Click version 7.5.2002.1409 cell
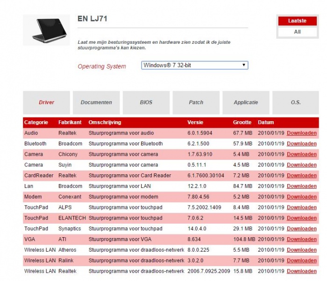This screenshot has width=327, height=281. click(205, 207)
